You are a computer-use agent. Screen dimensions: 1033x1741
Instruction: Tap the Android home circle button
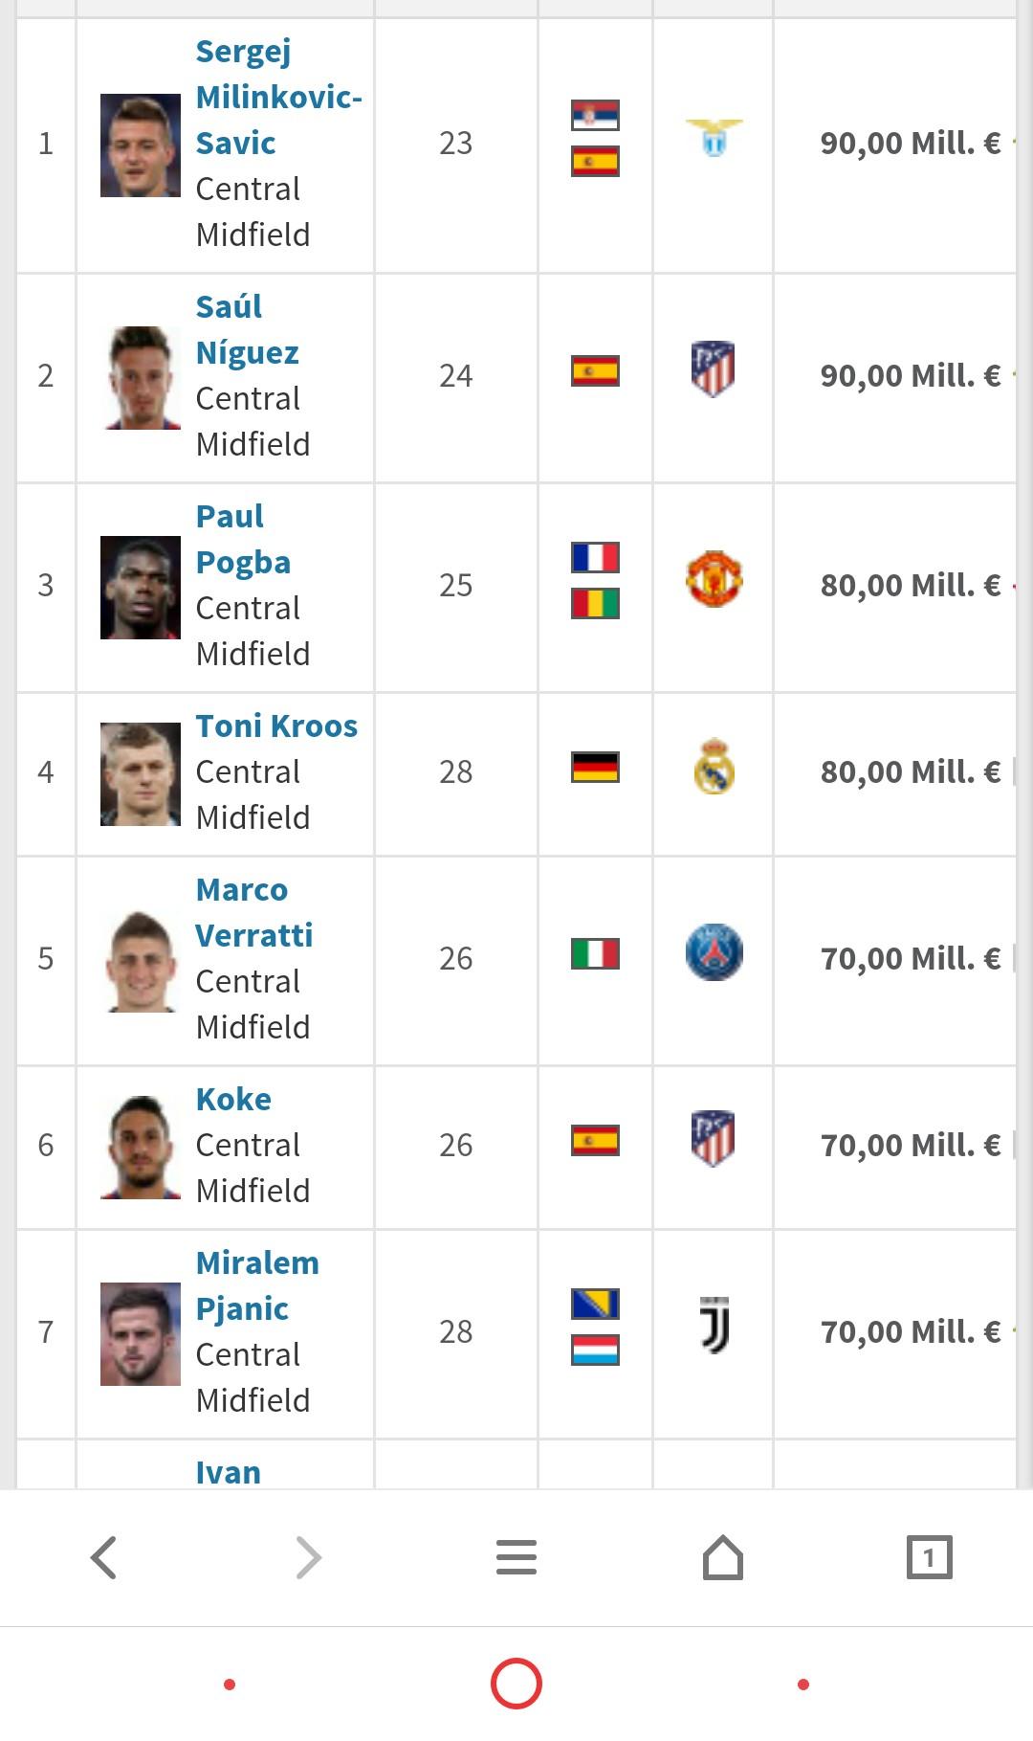[516, 1684]
